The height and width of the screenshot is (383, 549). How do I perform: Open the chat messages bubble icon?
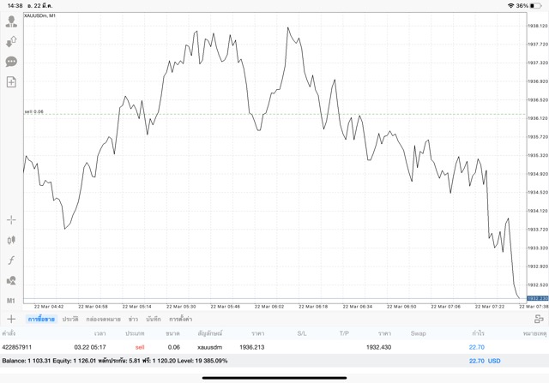[x=11, y=62]
